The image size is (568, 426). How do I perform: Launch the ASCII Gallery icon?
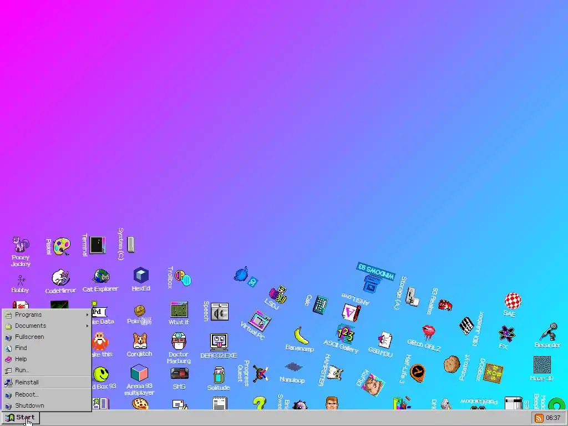point(345,334)
